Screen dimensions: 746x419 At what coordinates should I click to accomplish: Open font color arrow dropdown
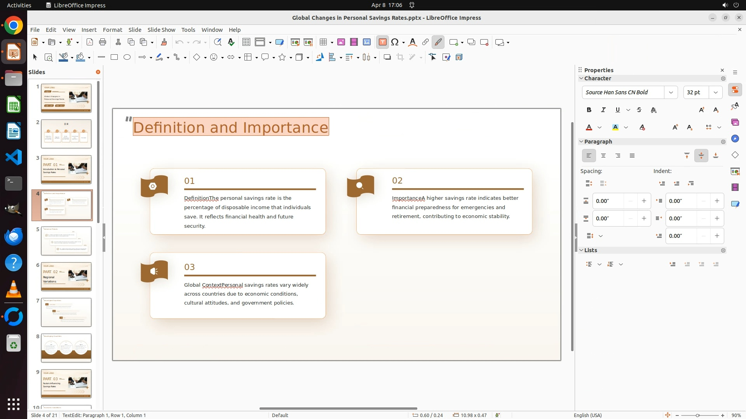[x=600, y=127]
